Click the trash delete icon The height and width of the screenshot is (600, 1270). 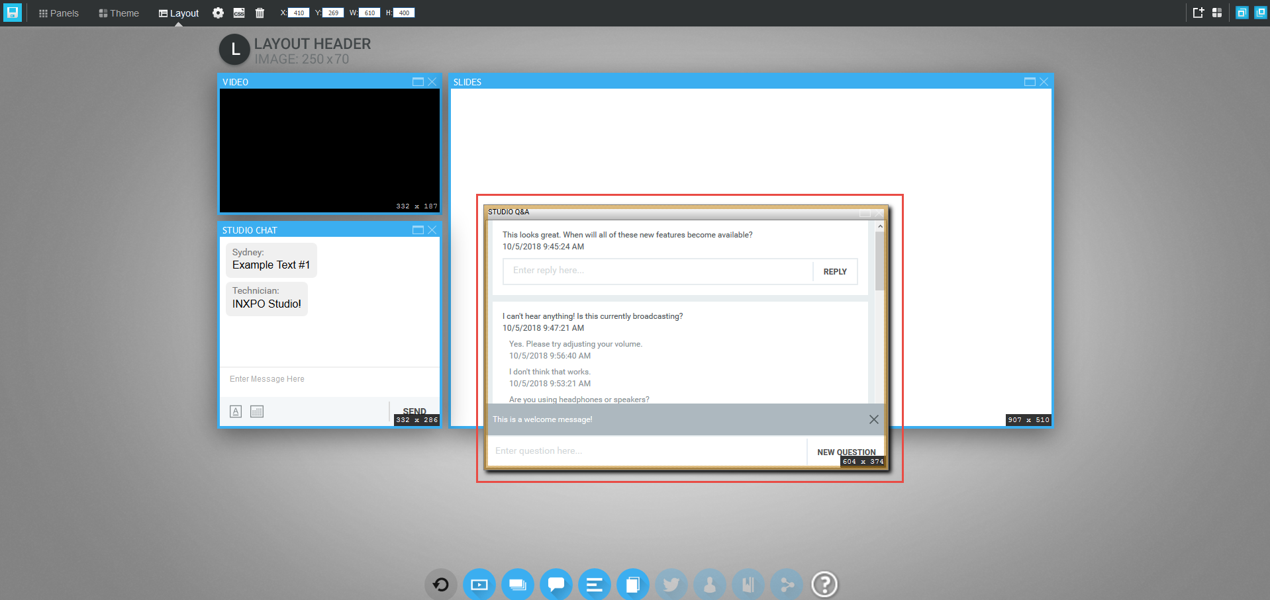[260, 13]
